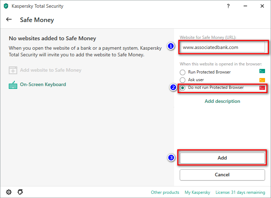Viewport: 271px width, 198px height.
Task: Click the back arrow next to Safe Money
Action: [9, 20]
